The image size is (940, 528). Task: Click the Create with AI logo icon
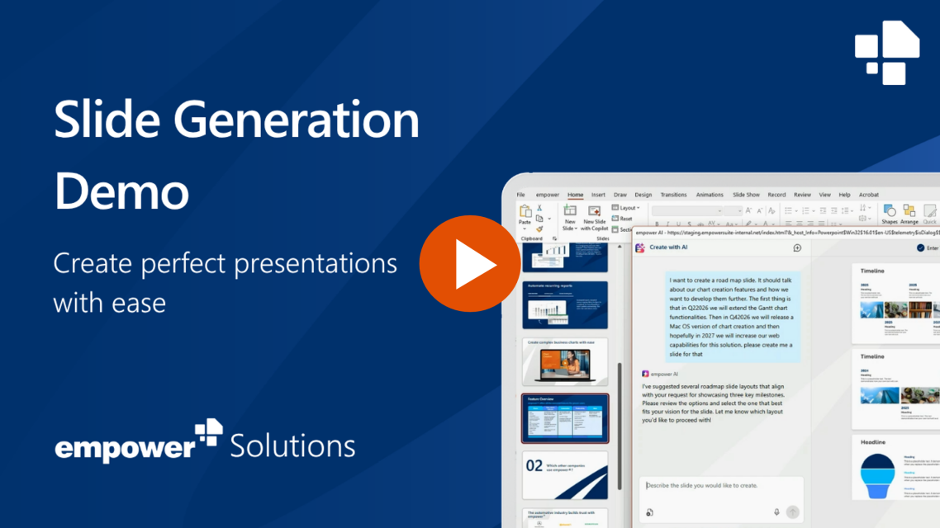click(x=640, y=247)
